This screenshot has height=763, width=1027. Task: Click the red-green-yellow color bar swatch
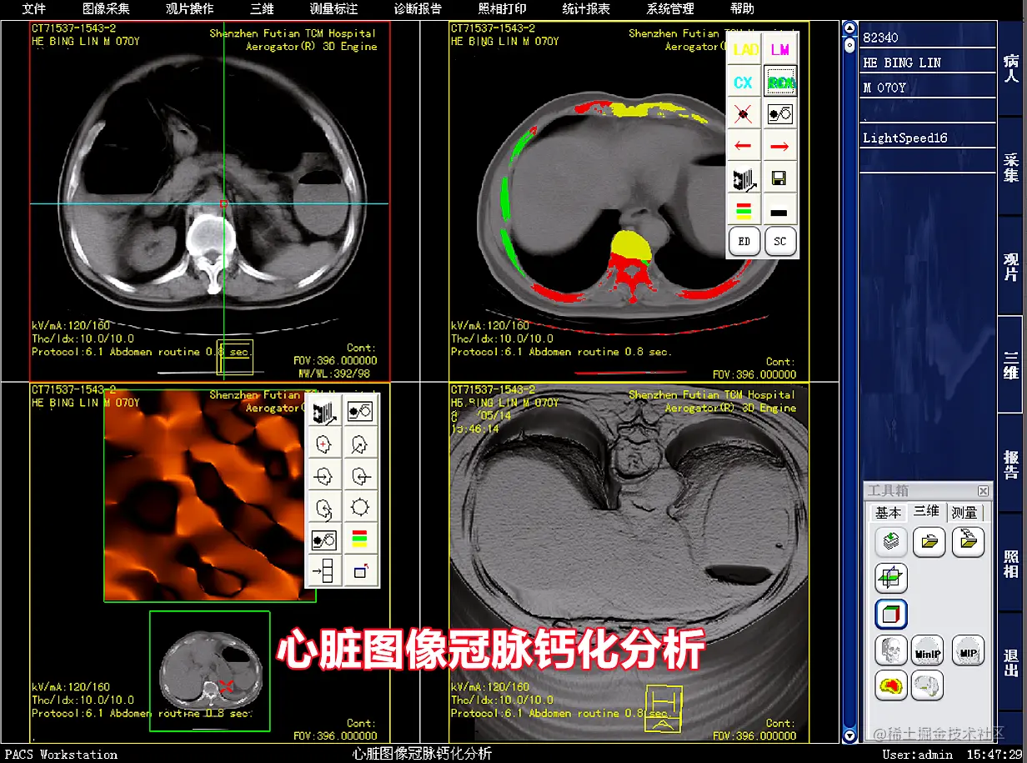pyautogui.click(x=744, y=210)
